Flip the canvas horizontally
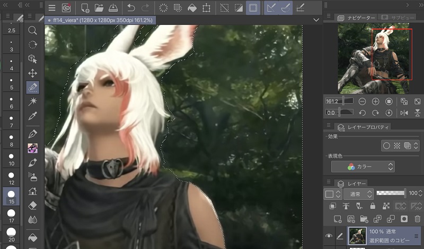Image resolution: width=424 pixels, height=249 pixels. 404,113
